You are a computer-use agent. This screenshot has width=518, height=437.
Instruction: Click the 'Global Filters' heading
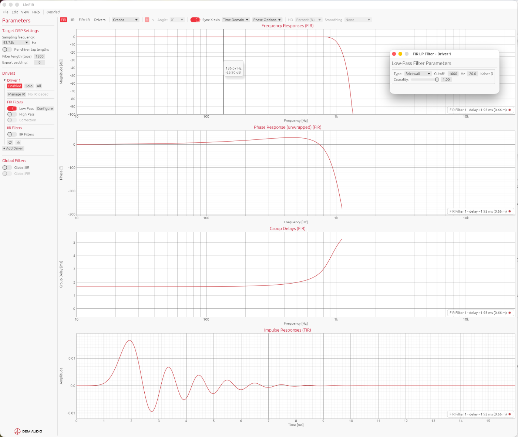point(14,160)
